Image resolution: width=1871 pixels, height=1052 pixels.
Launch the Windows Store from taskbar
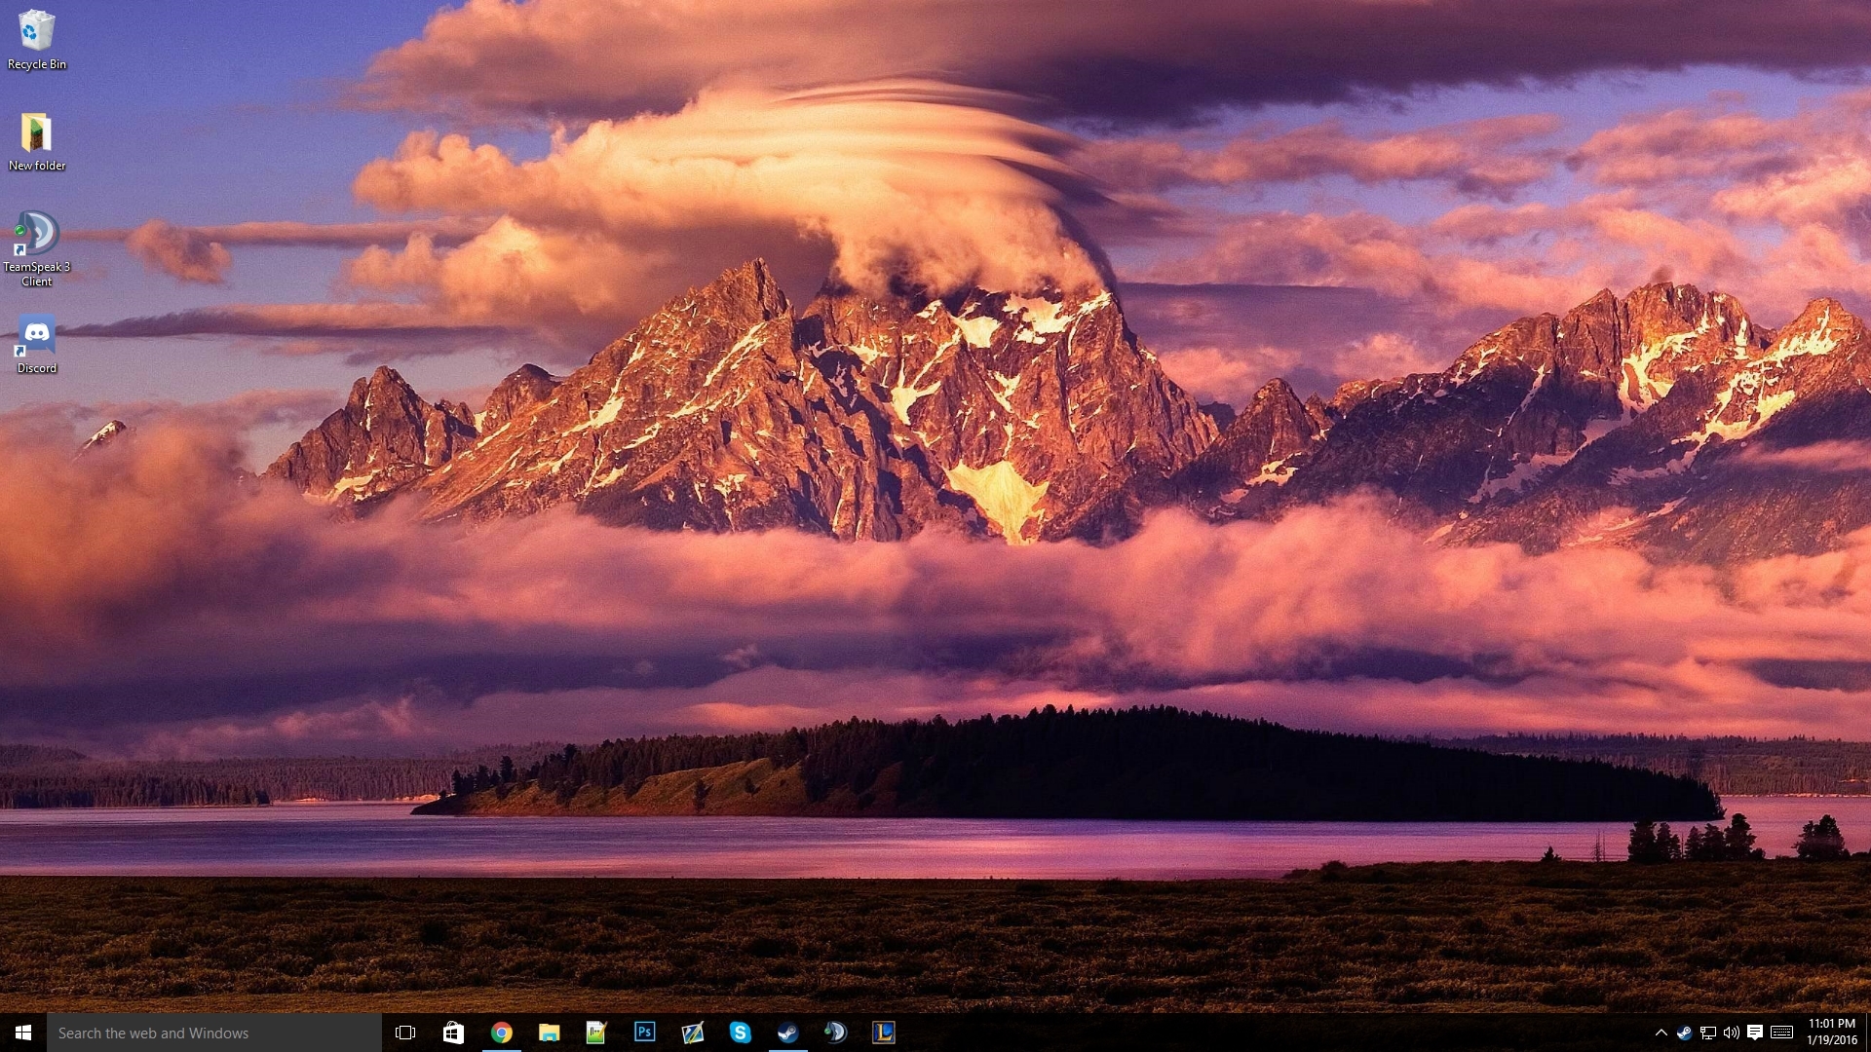[453, 1033]
